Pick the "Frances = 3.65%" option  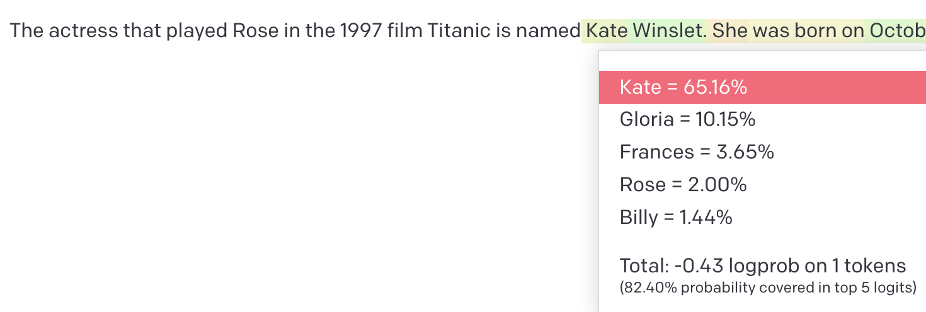[x=697, y=152]
